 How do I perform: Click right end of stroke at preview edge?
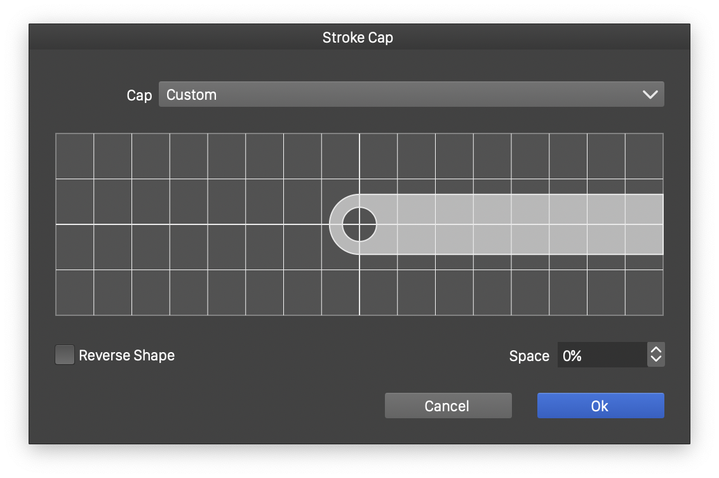[661, 224]
